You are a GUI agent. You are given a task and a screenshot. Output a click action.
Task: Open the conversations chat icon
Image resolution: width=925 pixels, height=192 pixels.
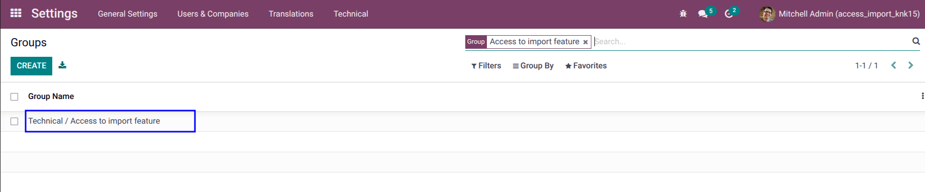click(702, 14)
